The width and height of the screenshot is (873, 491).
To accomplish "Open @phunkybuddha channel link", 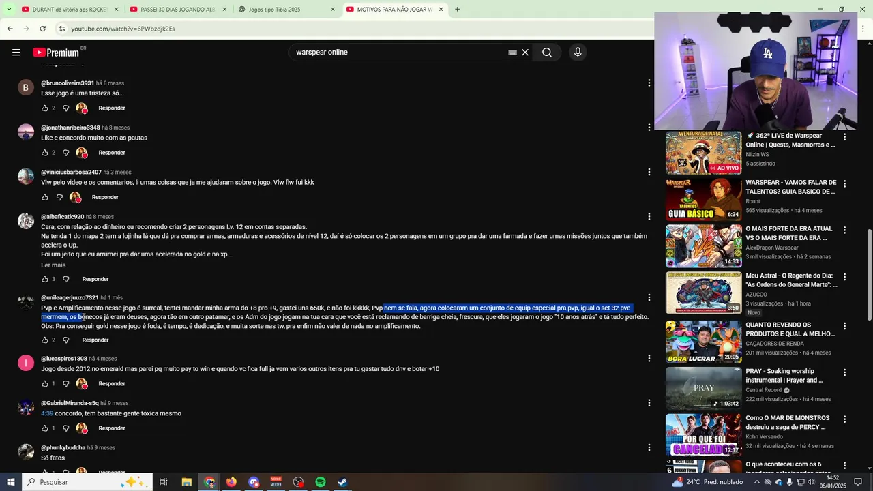I will point(63,447).
